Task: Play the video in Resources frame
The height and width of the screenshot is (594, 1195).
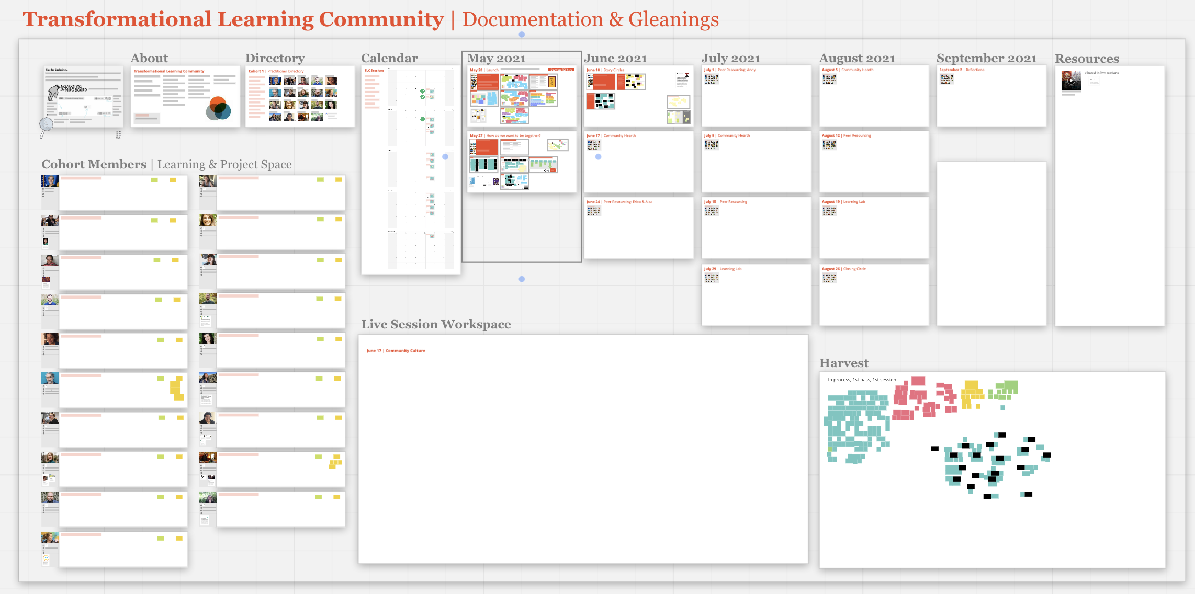Action: [x=1071, y=81]
